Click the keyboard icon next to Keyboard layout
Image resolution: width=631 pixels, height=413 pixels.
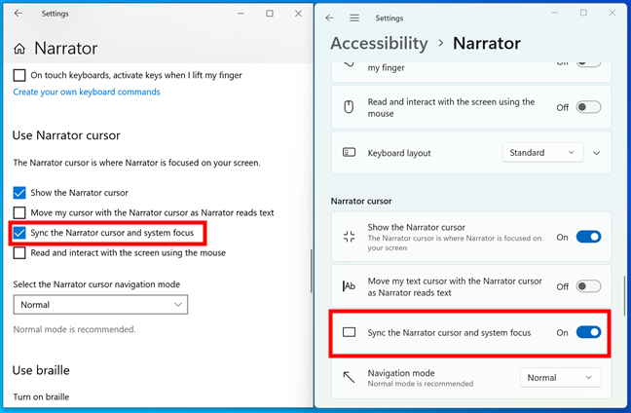click(x=349, y=152)
